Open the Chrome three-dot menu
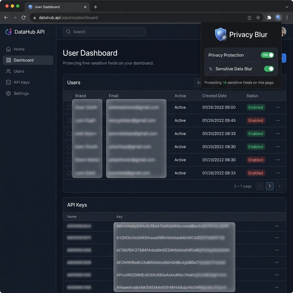293x293 pixels. 287,17
